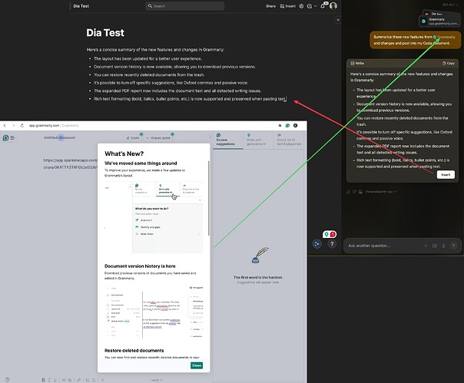Click the What's New dialog scrollbar

pos(209,198)
